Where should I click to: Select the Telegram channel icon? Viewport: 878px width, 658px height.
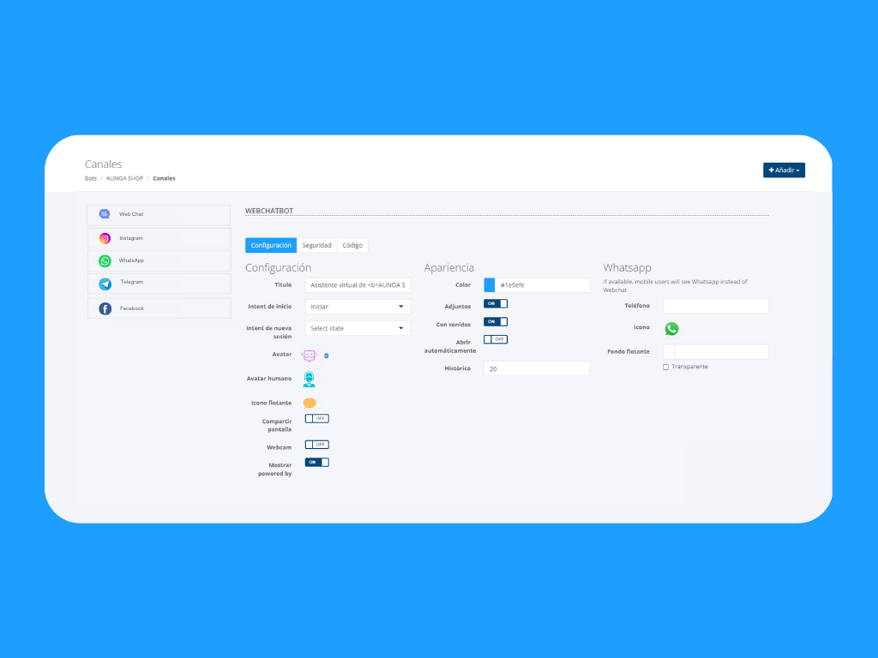click(x=105, y=284)
